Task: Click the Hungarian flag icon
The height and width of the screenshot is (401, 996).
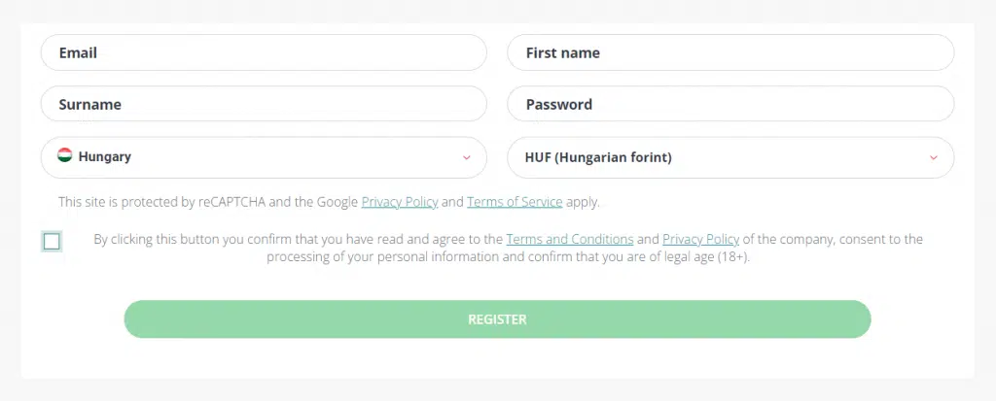Action: (x=65, y=155)
